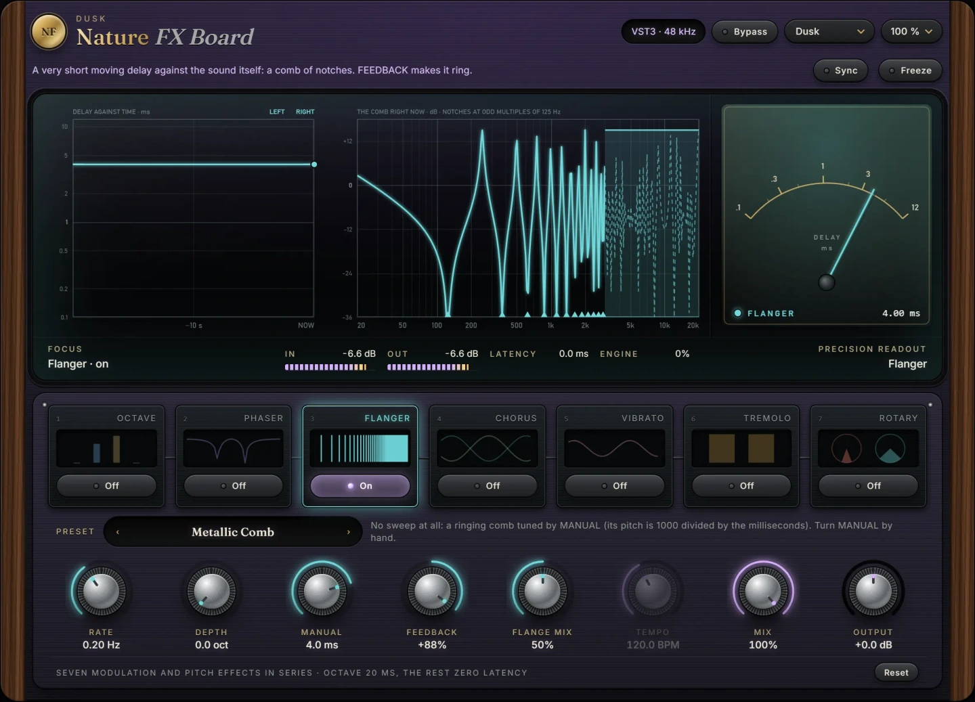Image resolution: width=975 pixels, height=702 pixels.
Task: Select the Flanger comb thumbnail
Action: tap(360, 448)
